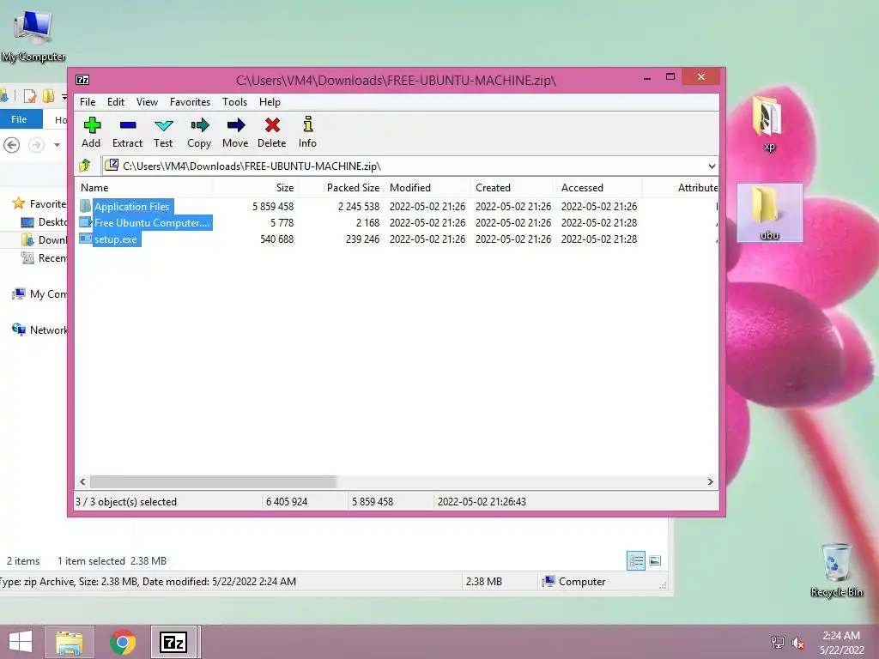Expand the recent locations dropdown in Explorer
This screenshot has height=659, width=879.
[x=57, y=145]
